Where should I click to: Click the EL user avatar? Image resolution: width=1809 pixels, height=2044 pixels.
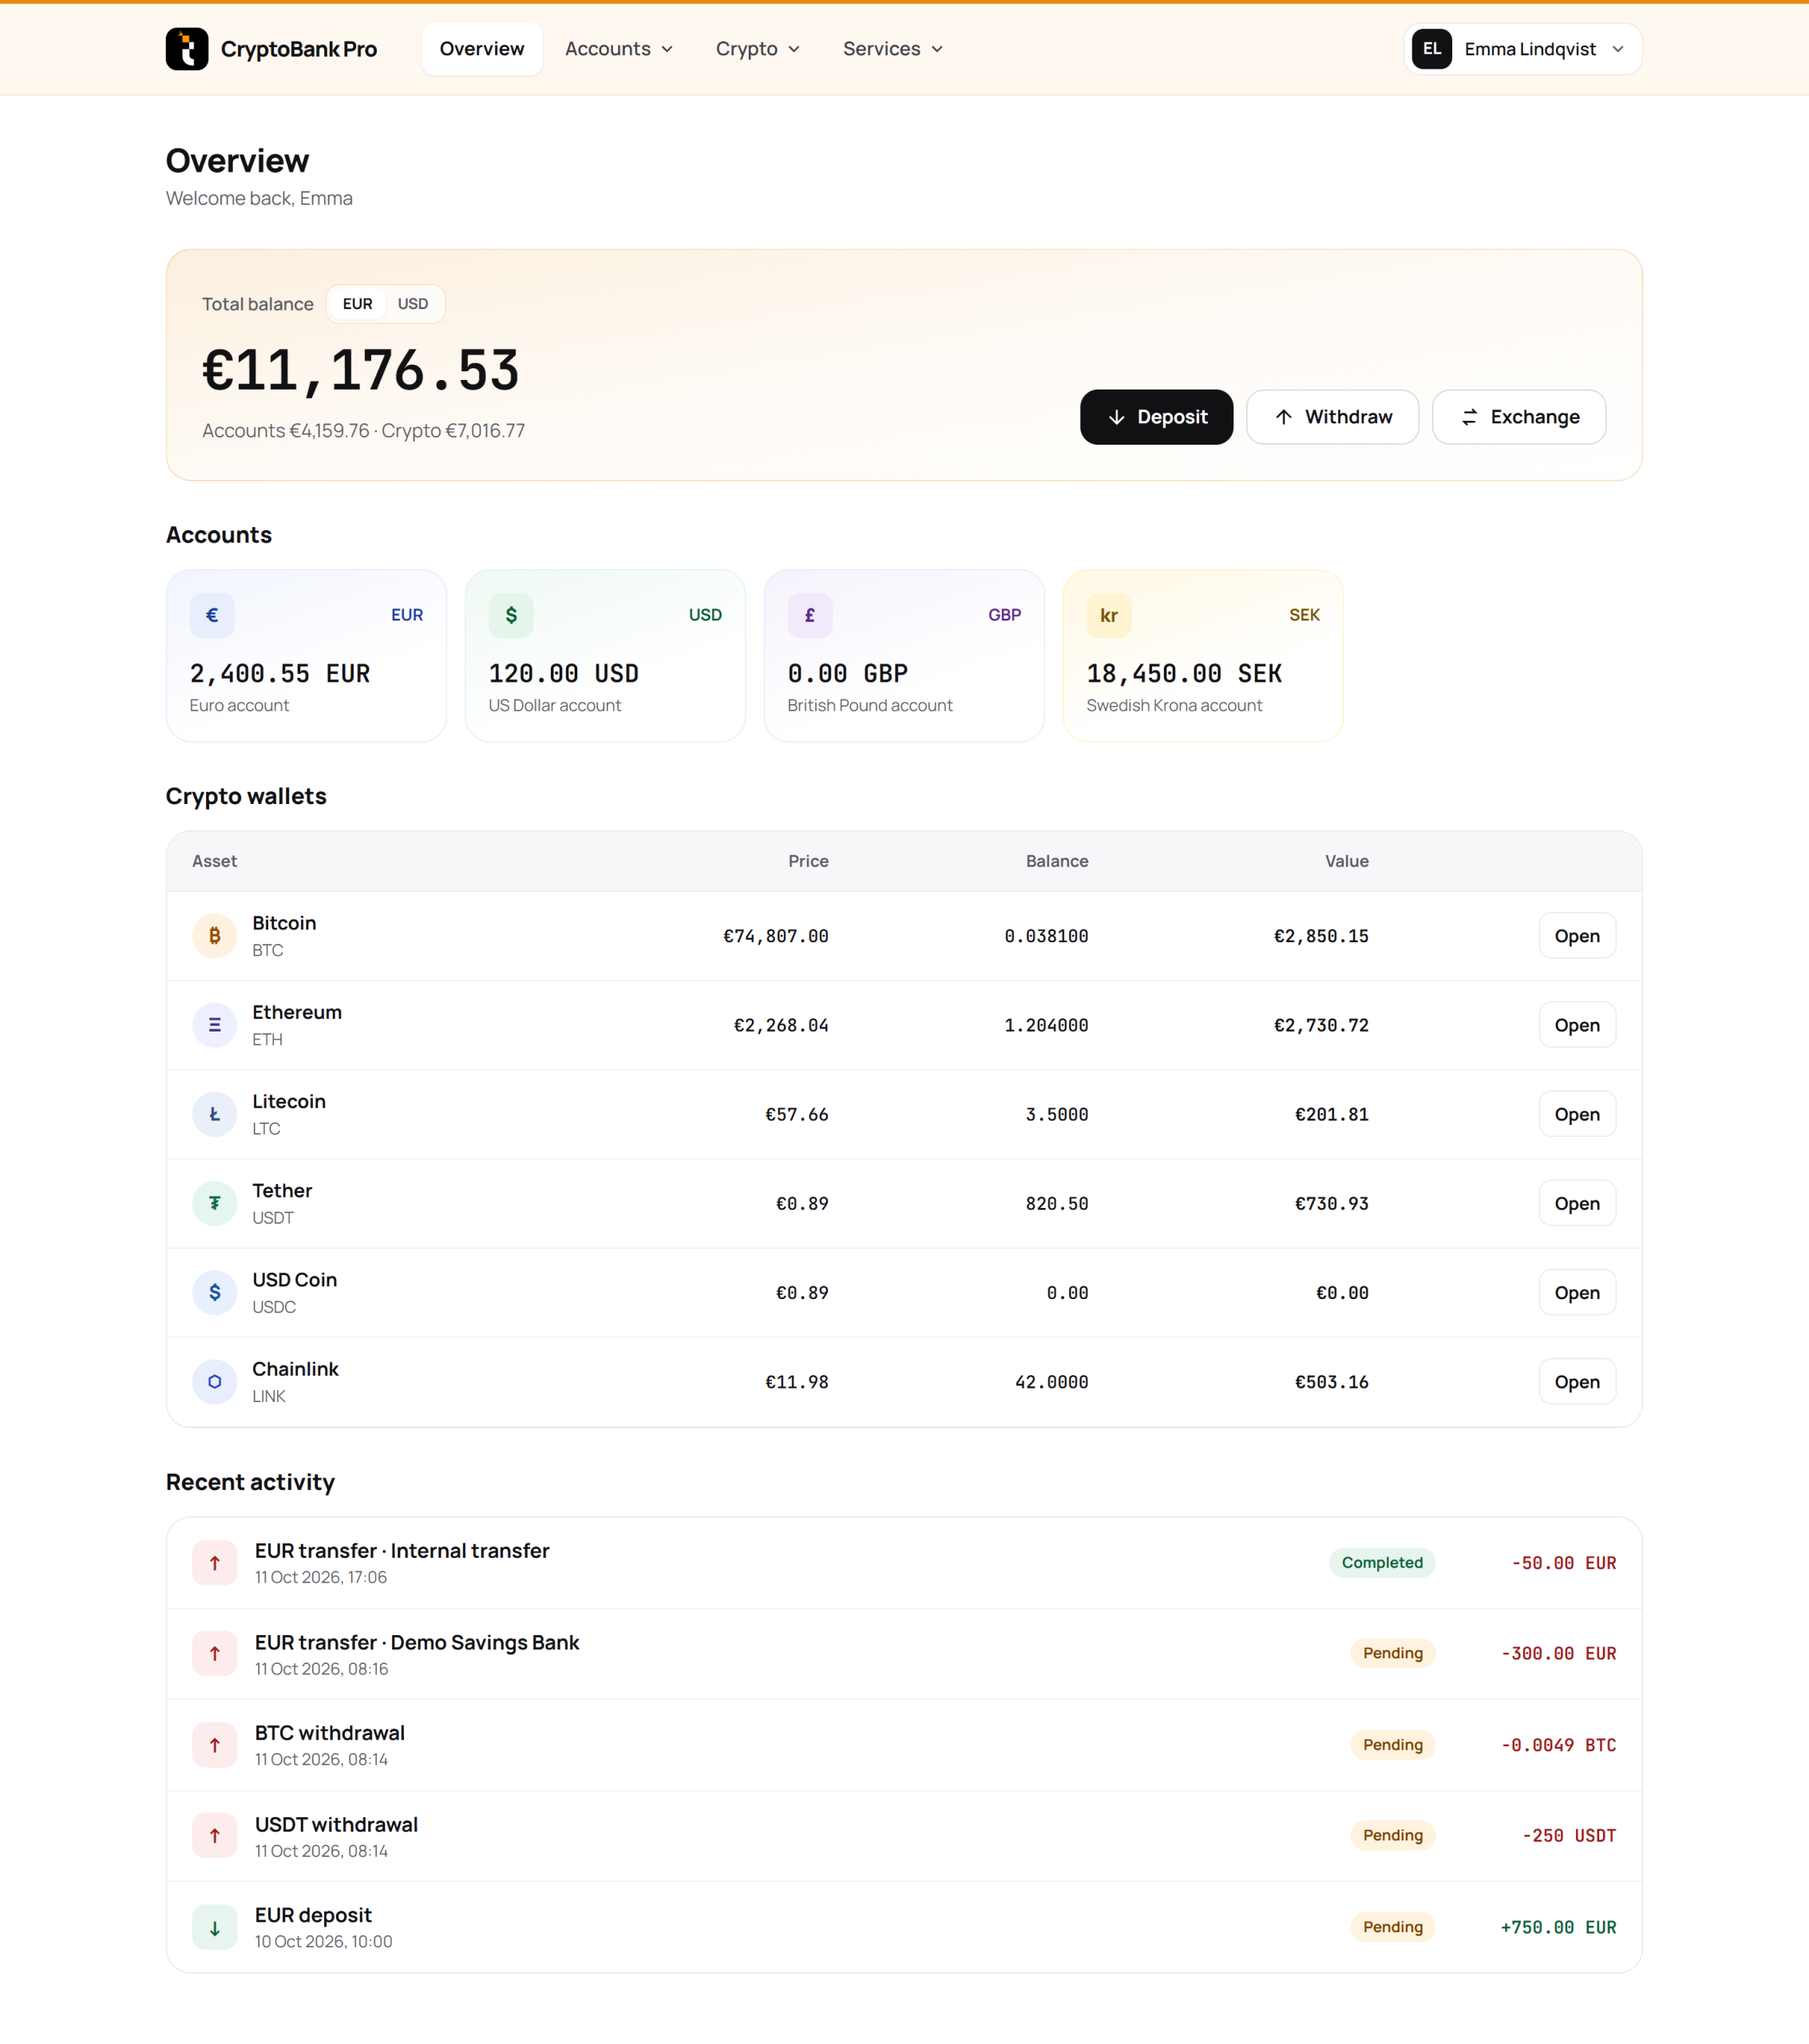[x=1431, y=49]
